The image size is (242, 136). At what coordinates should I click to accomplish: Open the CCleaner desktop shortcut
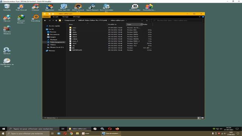[x=35, y=8]
